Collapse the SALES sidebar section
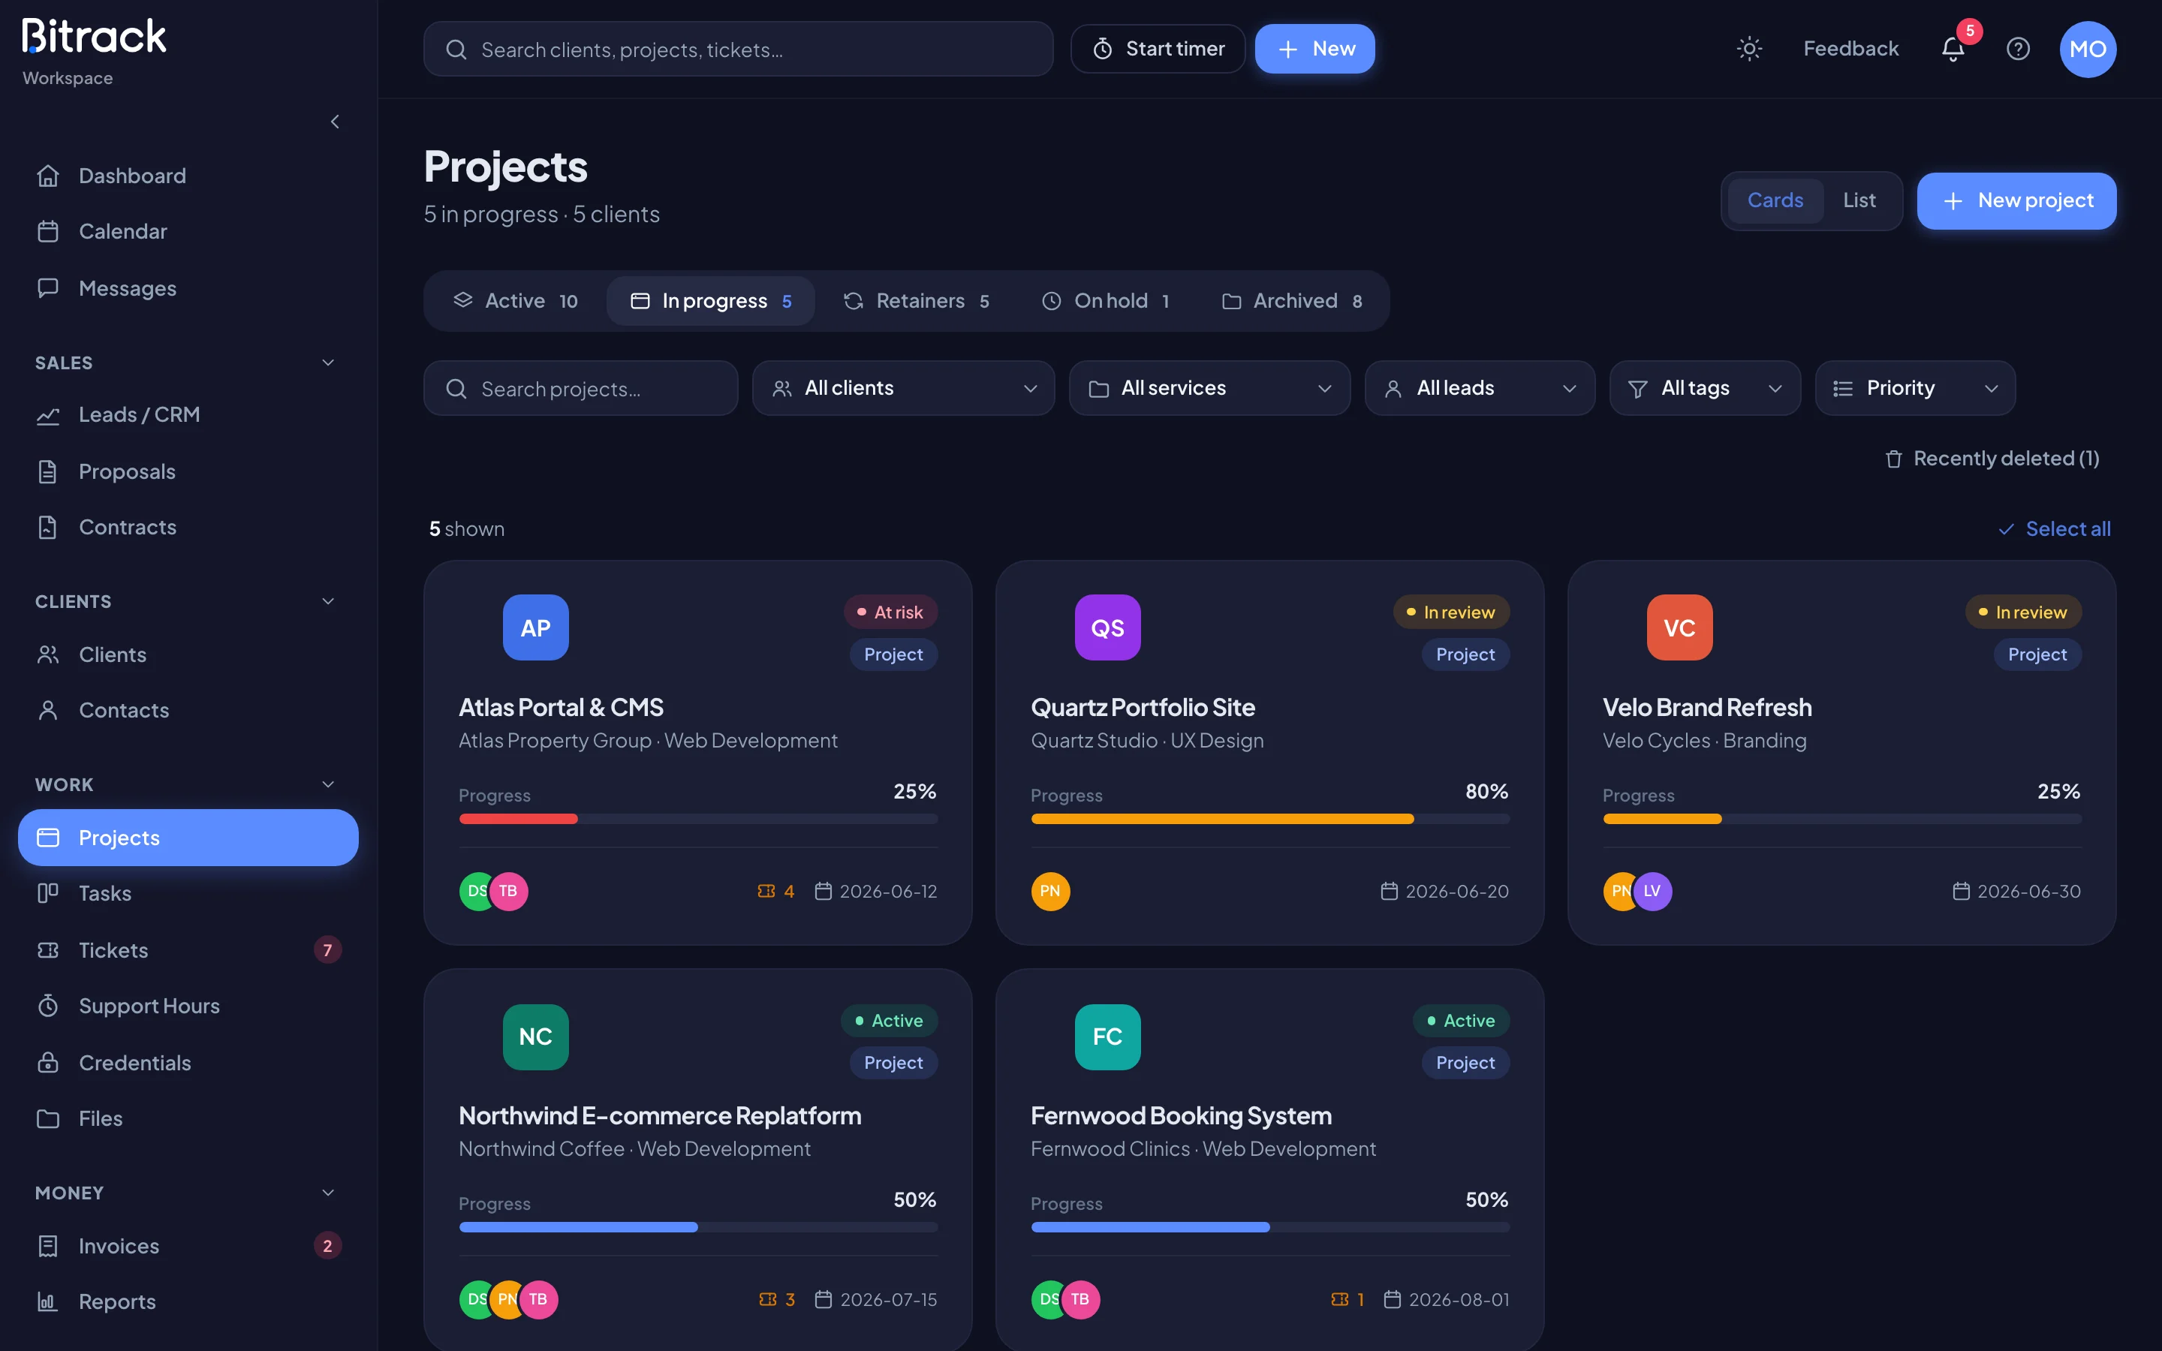This screenshot has height=1351, width=2162. tap(328, 362)
